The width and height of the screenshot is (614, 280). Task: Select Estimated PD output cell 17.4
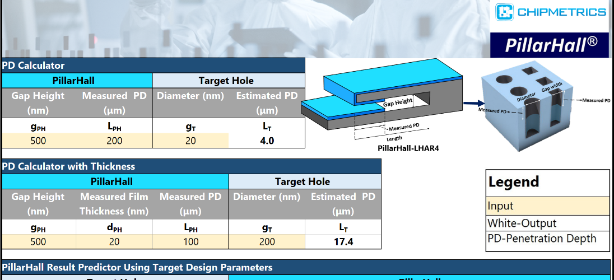click(x=343, y=241)
